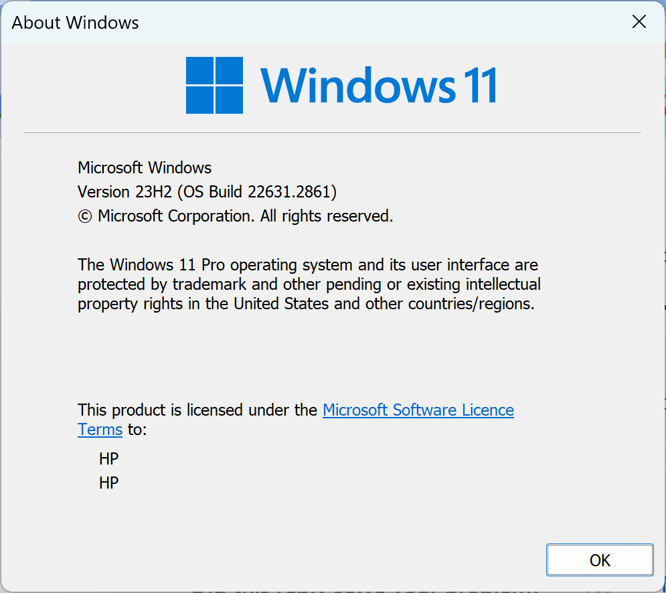Viewport: 666px width, 593px height.
Task: Click the 'This product is licensed under the' text
Action: 197,410
